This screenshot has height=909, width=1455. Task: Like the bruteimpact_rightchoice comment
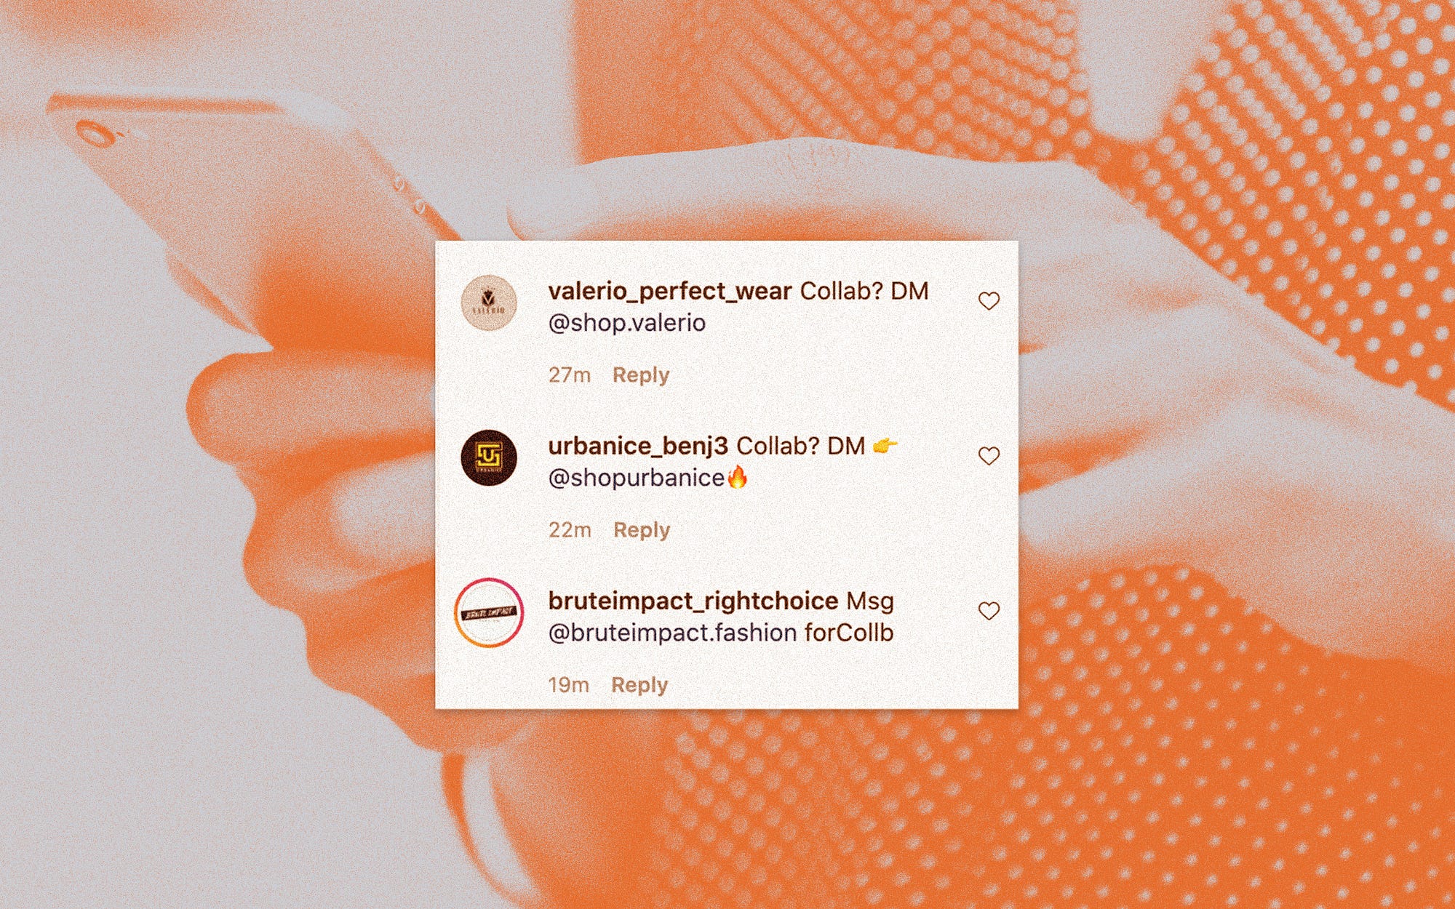[989, 610]
